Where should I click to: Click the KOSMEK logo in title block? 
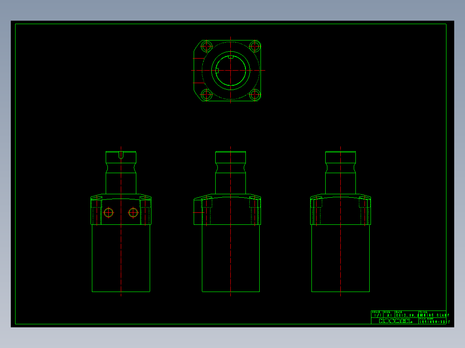[x=395, y=321]
